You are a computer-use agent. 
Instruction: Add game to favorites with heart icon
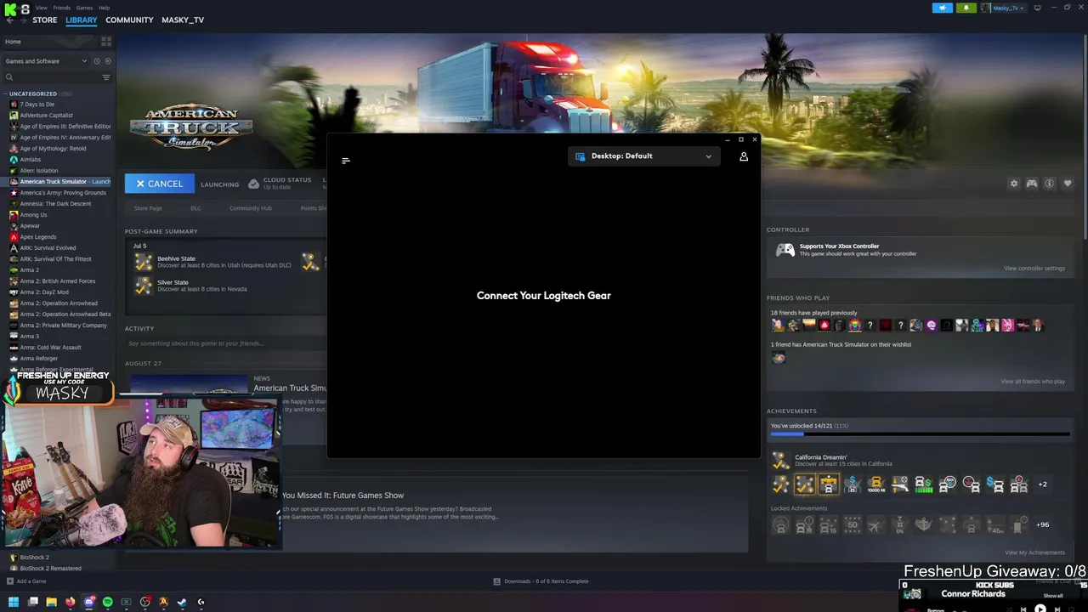[x=1068, y=184]
